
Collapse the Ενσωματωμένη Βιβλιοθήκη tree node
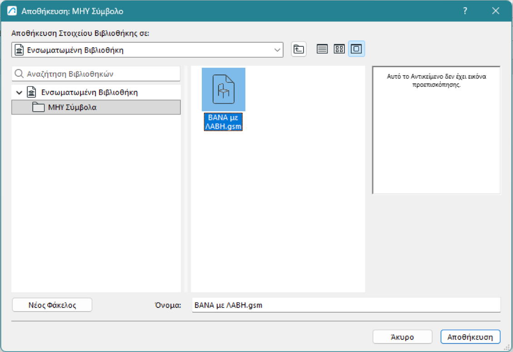[19, 93]
